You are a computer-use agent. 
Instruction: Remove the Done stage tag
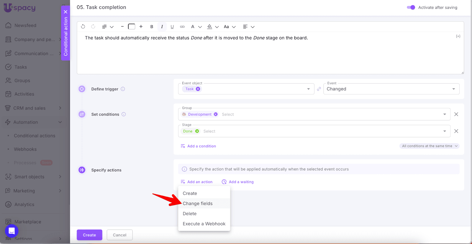(x=197, y=131)
